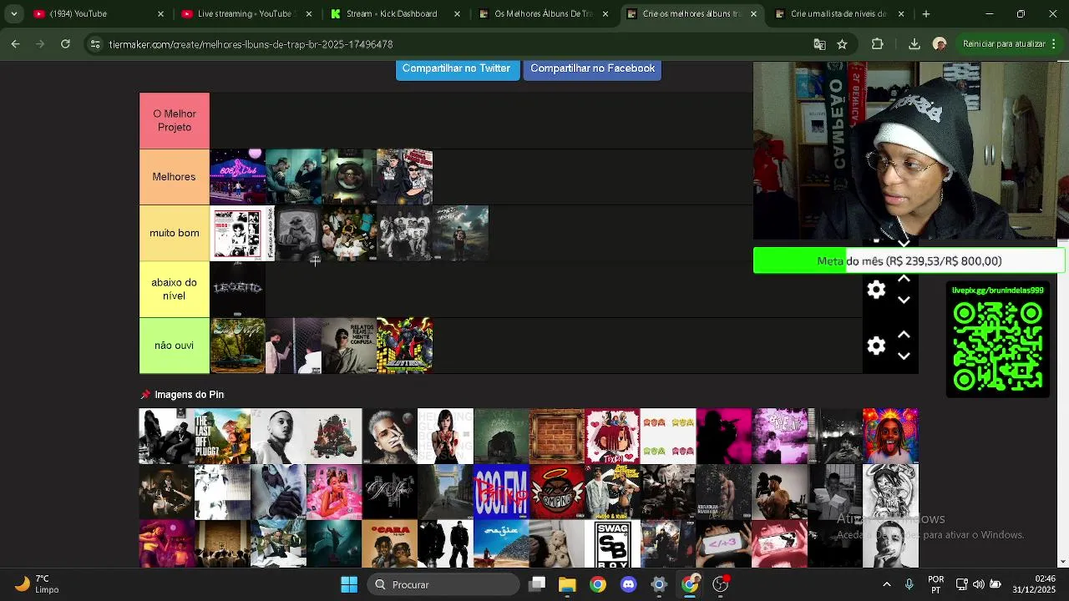Open Task View on the taskbar
This screenshot has height=601, width=1069.
(537, 584)
